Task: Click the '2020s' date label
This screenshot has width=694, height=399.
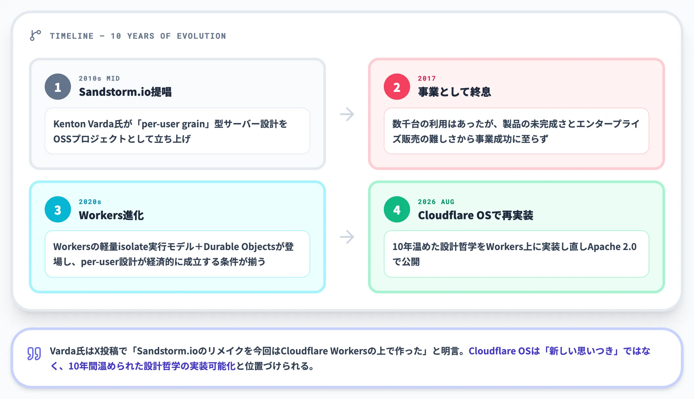Action: (90, 202)
